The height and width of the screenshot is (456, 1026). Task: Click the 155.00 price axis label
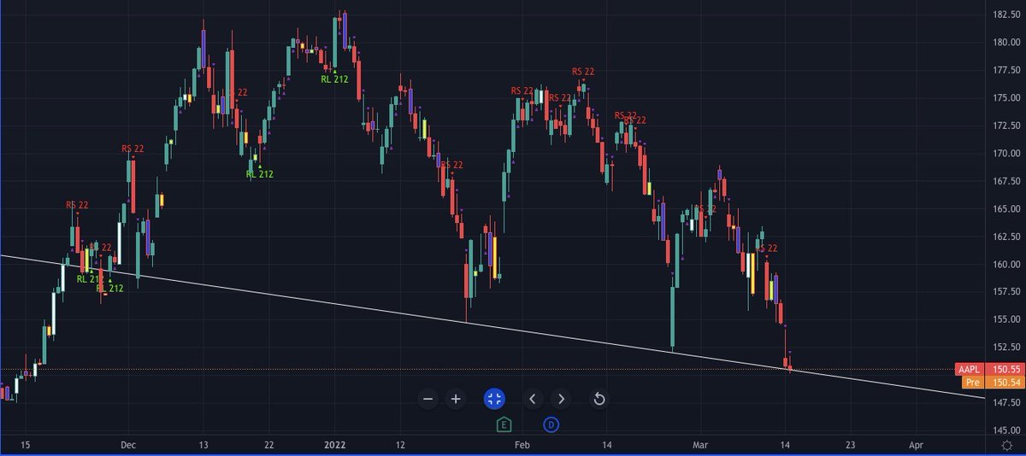click(x=1005, y=320)
